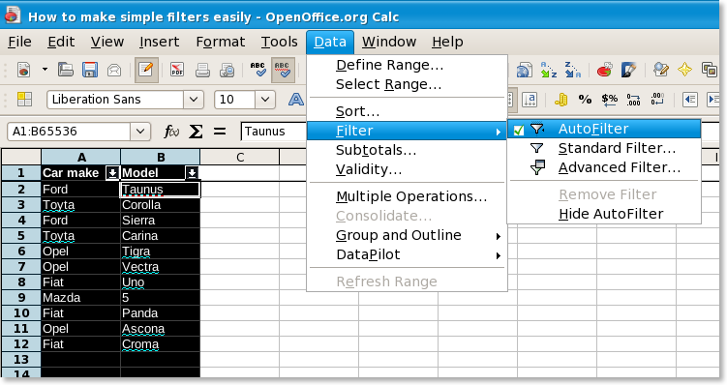
Task: Click Number Format Percent icon
Action: pyautogui.click(x=585, y=99)
